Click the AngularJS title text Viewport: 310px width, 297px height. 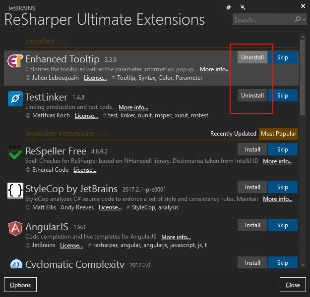click(47, 227)
